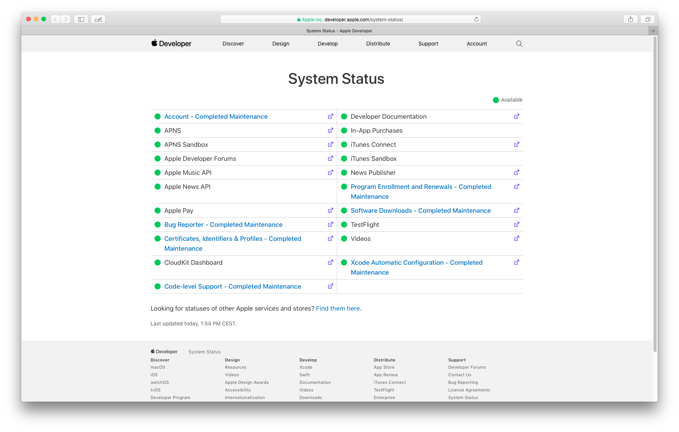
Task: Open iTunes Connect link in footer
Action: point(390,382)
